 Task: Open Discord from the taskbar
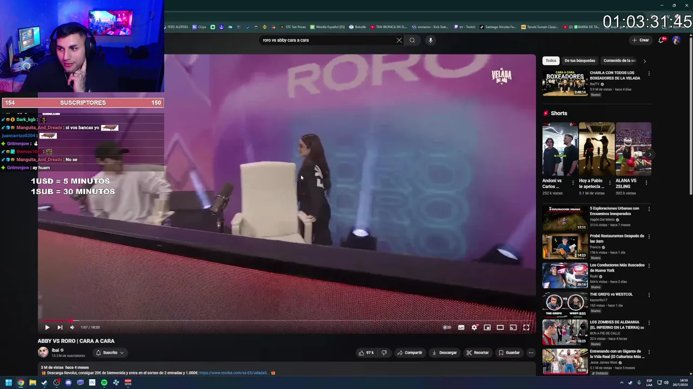pyautogui.click(x=68, y=383)
